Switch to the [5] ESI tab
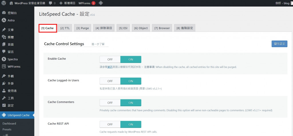 [123, 28]
